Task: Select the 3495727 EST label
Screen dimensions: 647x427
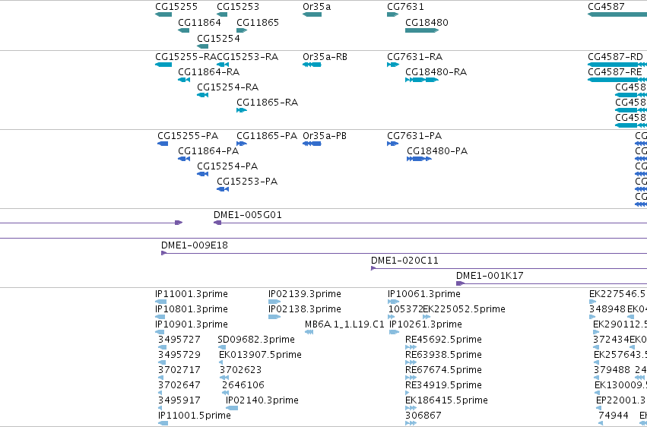Action: tap(179, 340)
